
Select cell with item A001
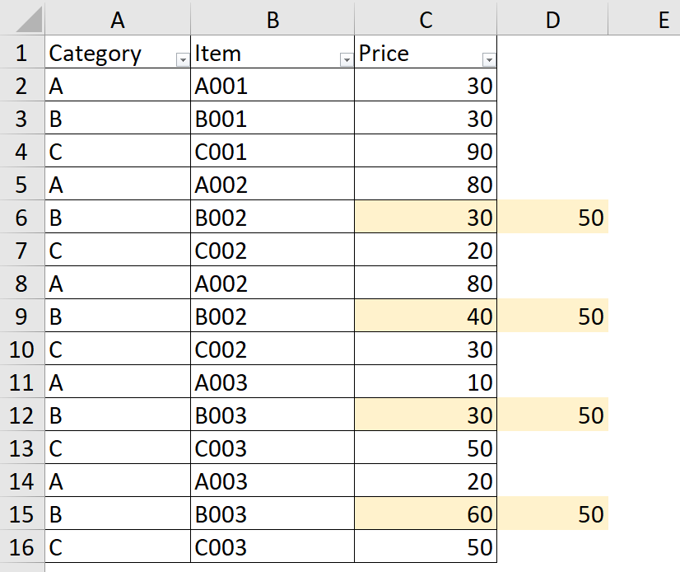point(272,86)
